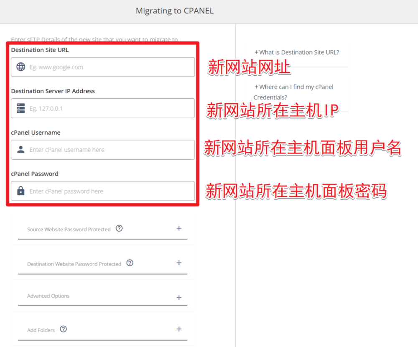Click the 'Destination Site URL' field label
This screenshot has width=418, height=347.
(x=40, y=50)
